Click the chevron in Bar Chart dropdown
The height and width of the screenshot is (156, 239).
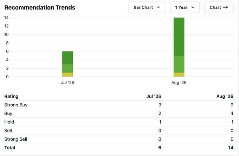click(x=159, y=7)
